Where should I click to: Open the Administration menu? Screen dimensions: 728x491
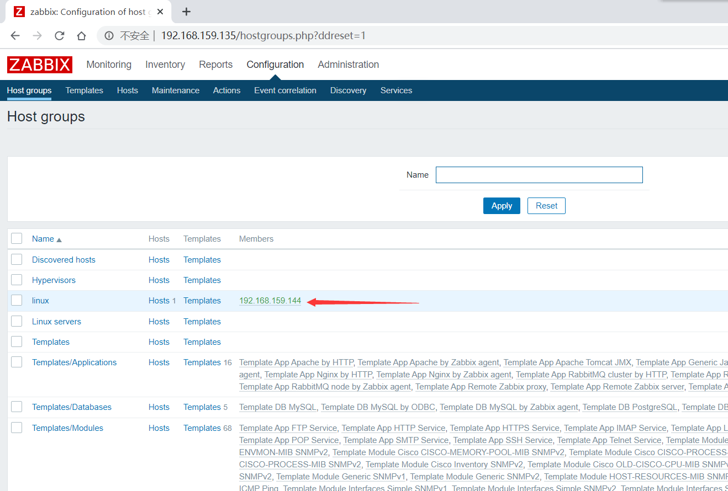point(349,65)
